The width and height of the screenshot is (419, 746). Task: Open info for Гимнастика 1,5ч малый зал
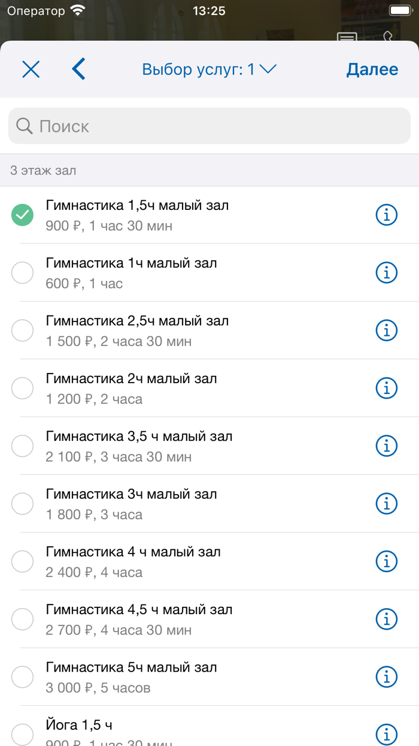[x=387, y=214]
